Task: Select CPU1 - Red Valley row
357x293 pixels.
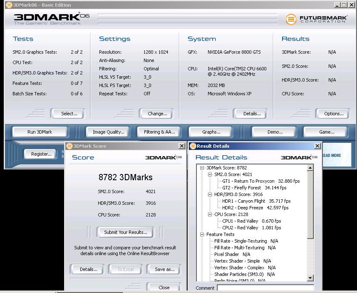Action: coord(252,221)
